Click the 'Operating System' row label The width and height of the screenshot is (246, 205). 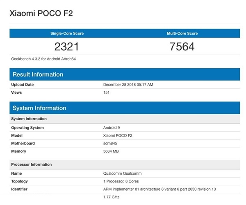27,128
